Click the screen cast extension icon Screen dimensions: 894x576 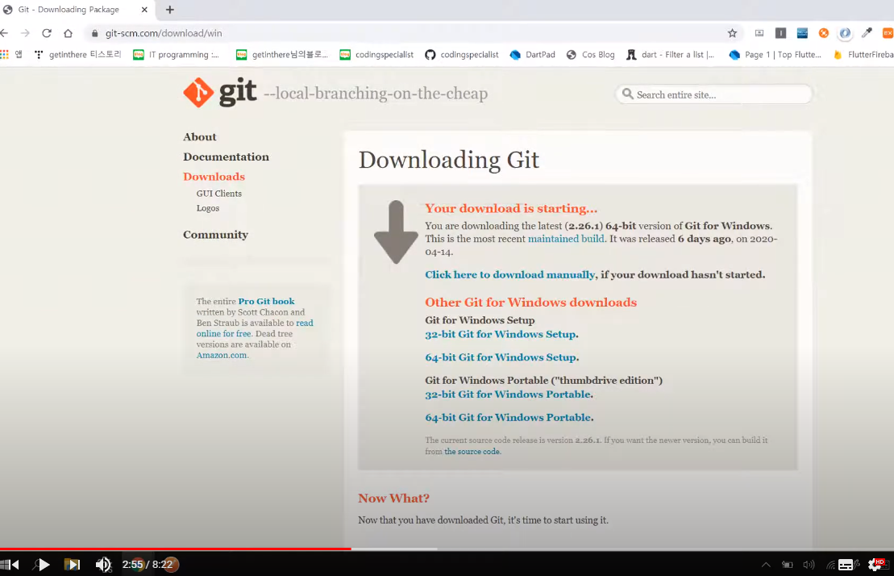click(x=759, y=33)
